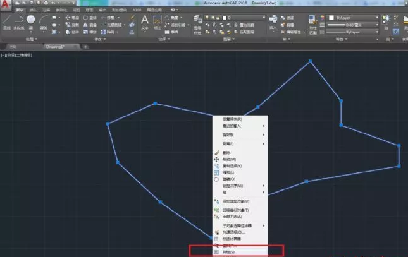Click the Match Layer (匹配图层) button
The height and width of the screenshot is (257, 408).
tap(244, 32)
